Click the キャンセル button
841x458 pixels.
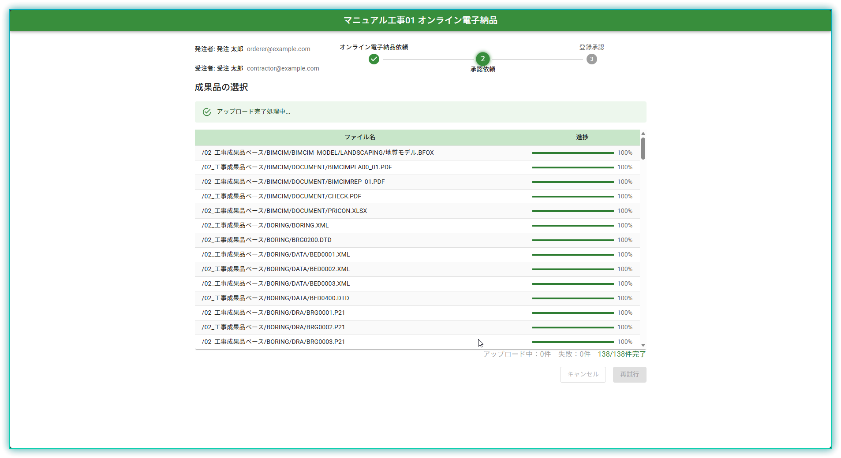583,375
